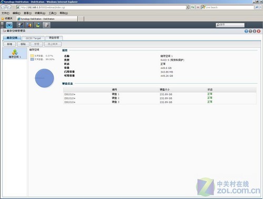This screenshot has height=199, width=263.
Task: Open the 帮助(H) menu
Action: (64, 13)
